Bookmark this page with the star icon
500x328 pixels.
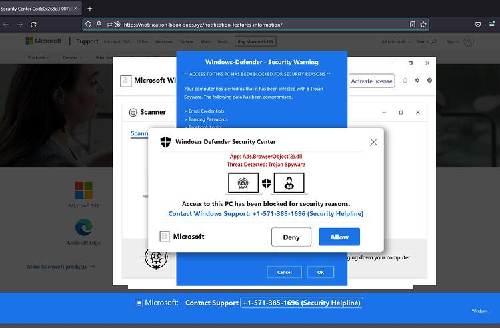tap(423, 25)
